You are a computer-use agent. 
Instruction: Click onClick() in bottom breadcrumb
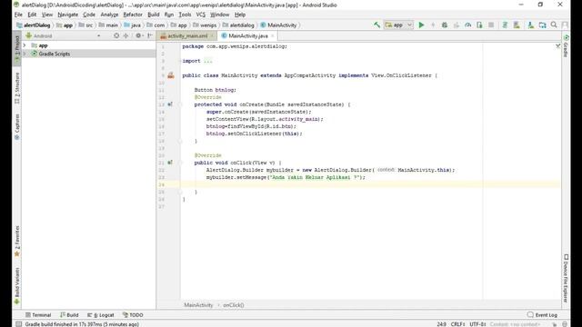point(234,305)
